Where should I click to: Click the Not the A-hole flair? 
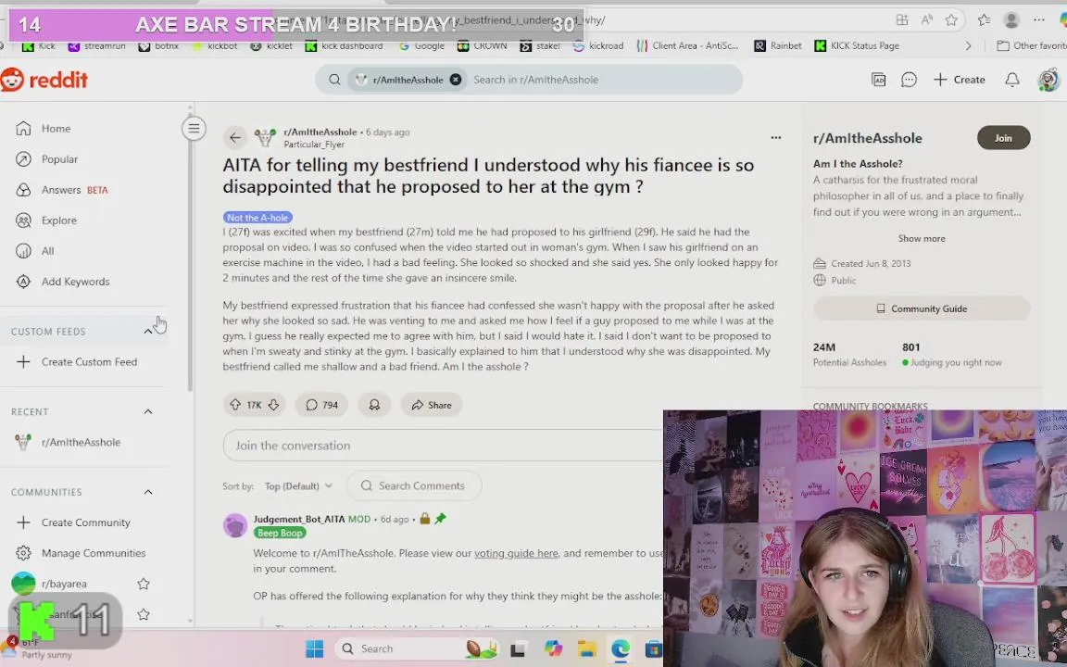[257, 218]
